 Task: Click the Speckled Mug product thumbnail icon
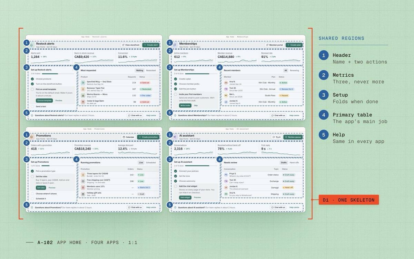tap(83, 83)
